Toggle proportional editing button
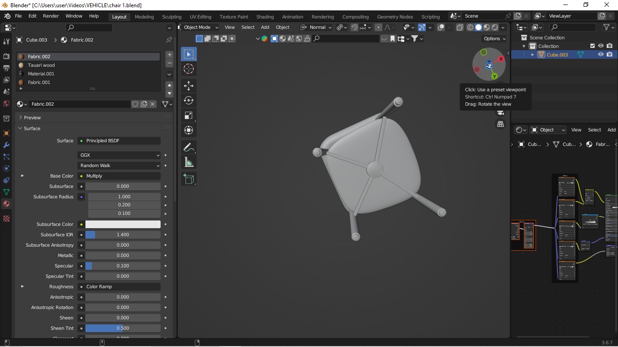Image resolution: width=618 pixels, height=347 pixels. point(378,27)
